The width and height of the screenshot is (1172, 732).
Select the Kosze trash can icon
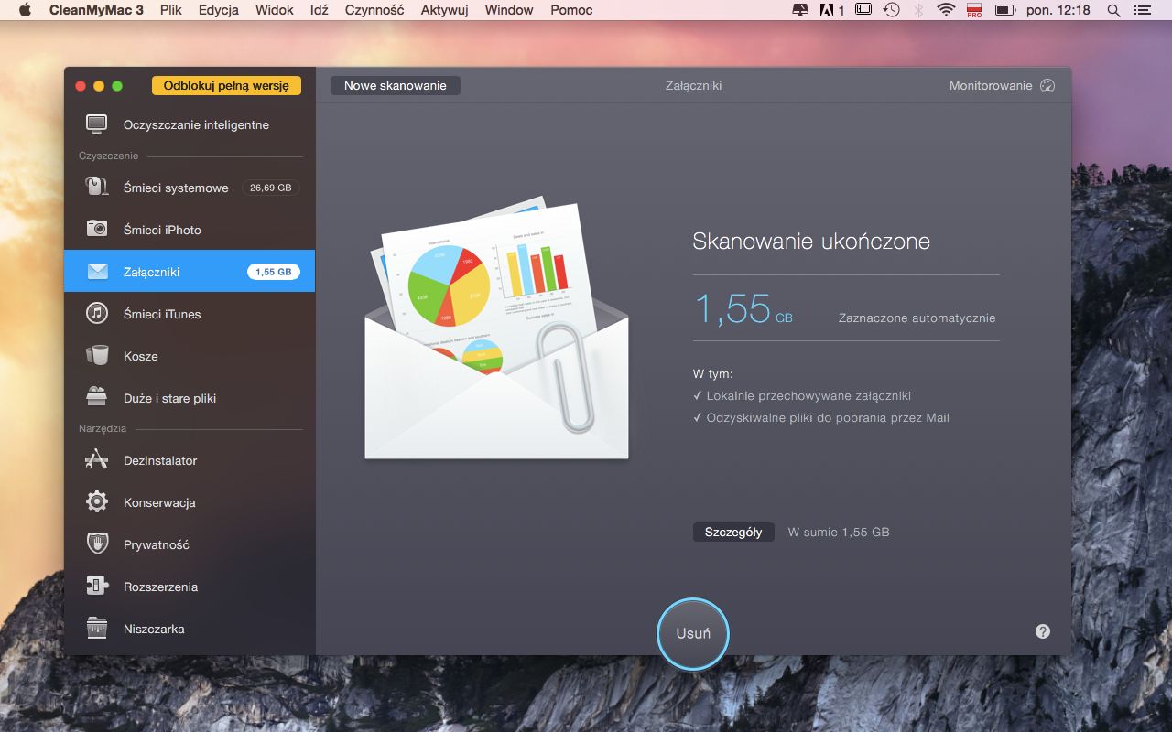point(97,355)
